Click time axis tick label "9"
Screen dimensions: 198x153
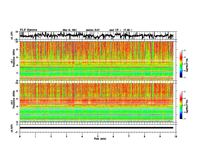(x=160, y=136)
